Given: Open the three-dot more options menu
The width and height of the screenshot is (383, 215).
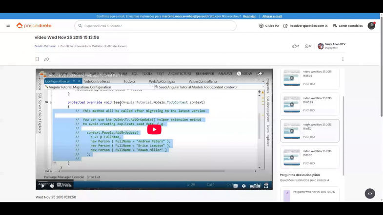Looking at the screenshot, I should click(343, 59).
